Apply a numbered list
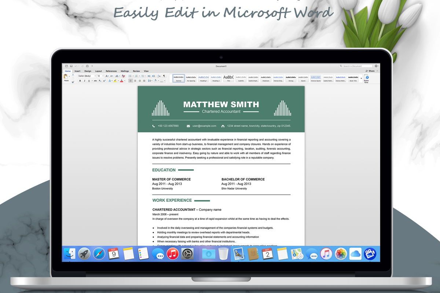This screenshot has width=440, height=293. click(136, 76)
